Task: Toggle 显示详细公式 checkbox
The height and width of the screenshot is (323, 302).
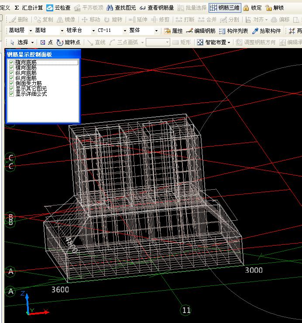Action: tap(11, 94)
